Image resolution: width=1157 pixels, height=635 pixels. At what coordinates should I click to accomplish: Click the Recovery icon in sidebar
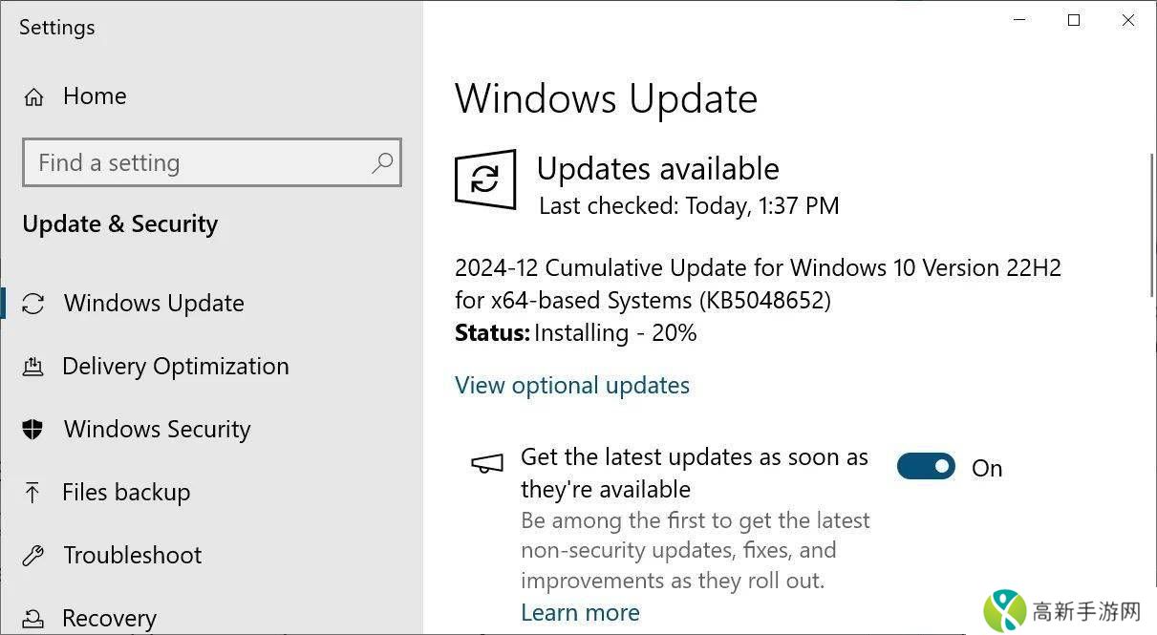tap(33, 619)
